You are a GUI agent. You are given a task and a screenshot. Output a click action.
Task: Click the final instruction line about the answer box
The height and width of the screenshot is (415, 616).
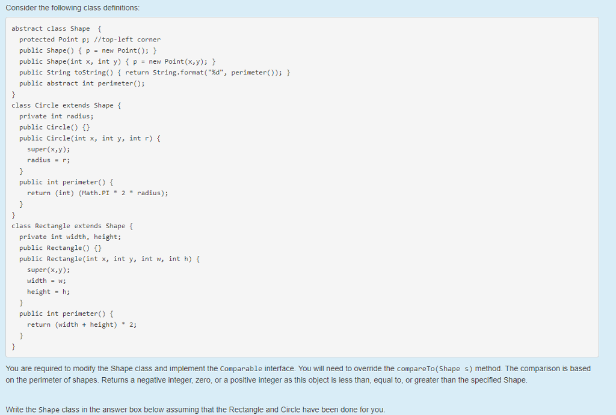tap(199, 409)
